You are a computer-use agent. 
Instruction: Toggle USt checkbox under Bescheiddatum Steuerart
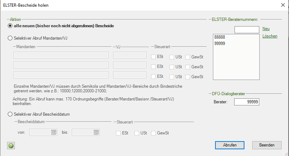tap(137, 133)
